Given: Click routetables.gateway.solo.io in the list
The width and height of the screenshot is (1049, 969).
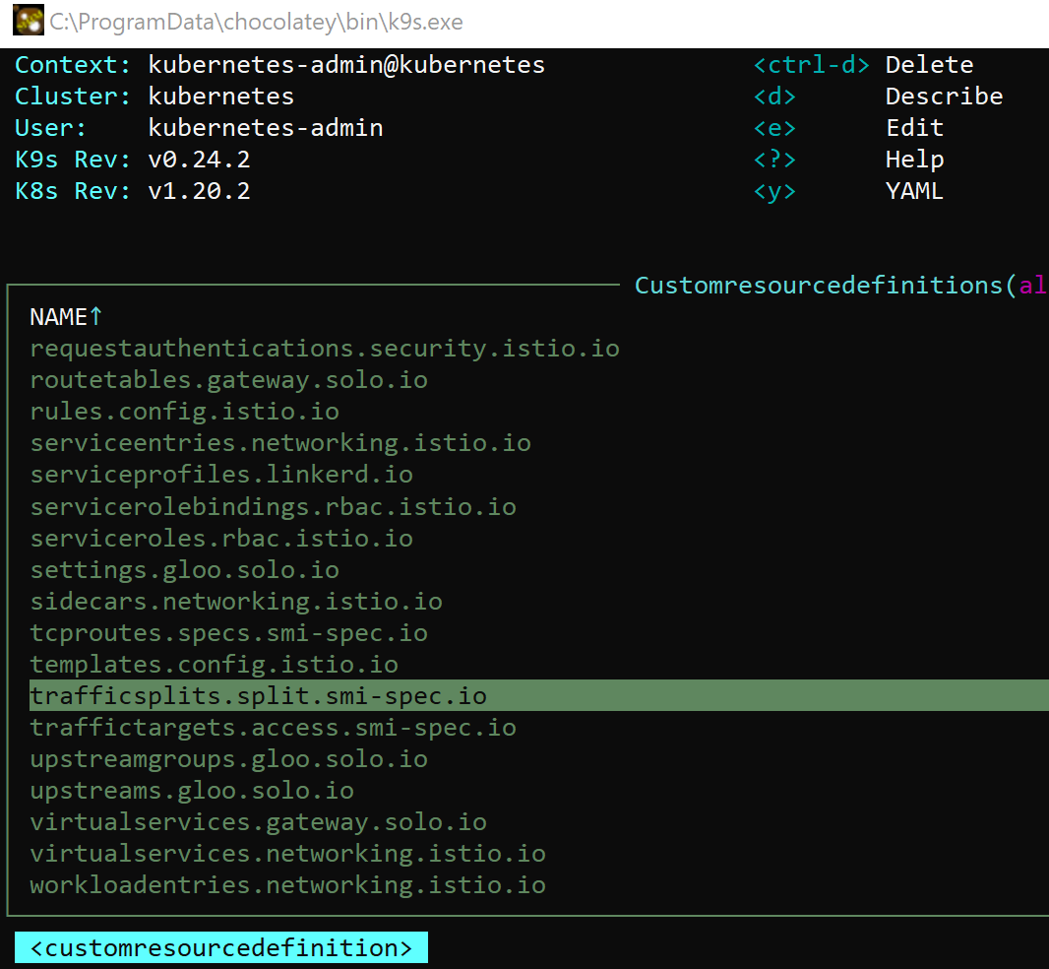Looking at the screenshot, I should pyautogui.click(x=228, y=380).
